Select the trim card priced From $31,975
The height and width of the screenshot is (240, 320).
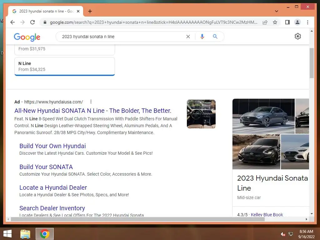[x=64, y=50]
